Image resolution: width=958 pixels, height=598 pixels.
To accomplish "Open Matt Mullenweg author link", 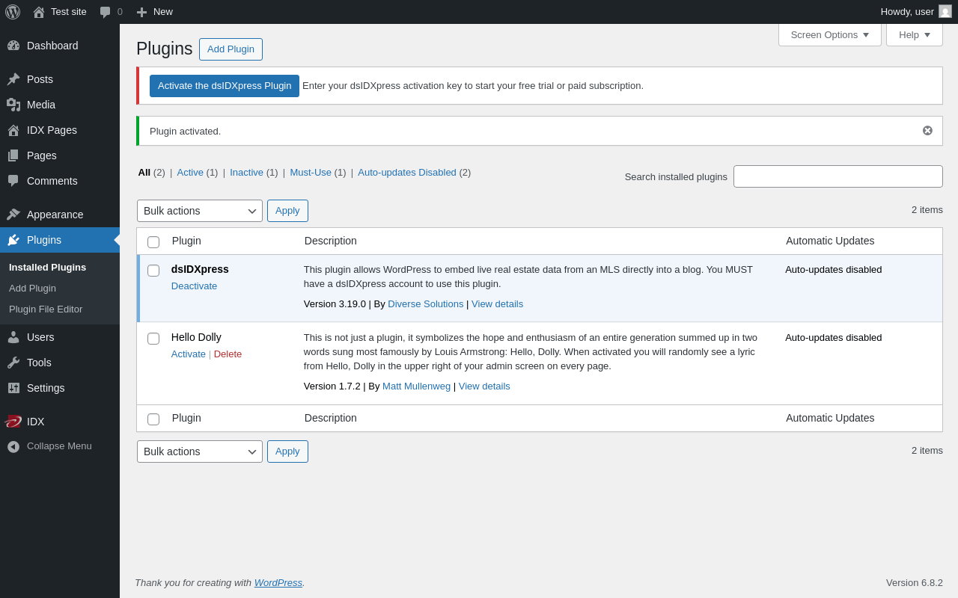I will click(416, 386).
